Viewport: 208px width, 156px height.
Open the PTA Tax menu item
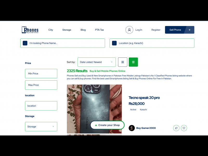pos(99,30)
